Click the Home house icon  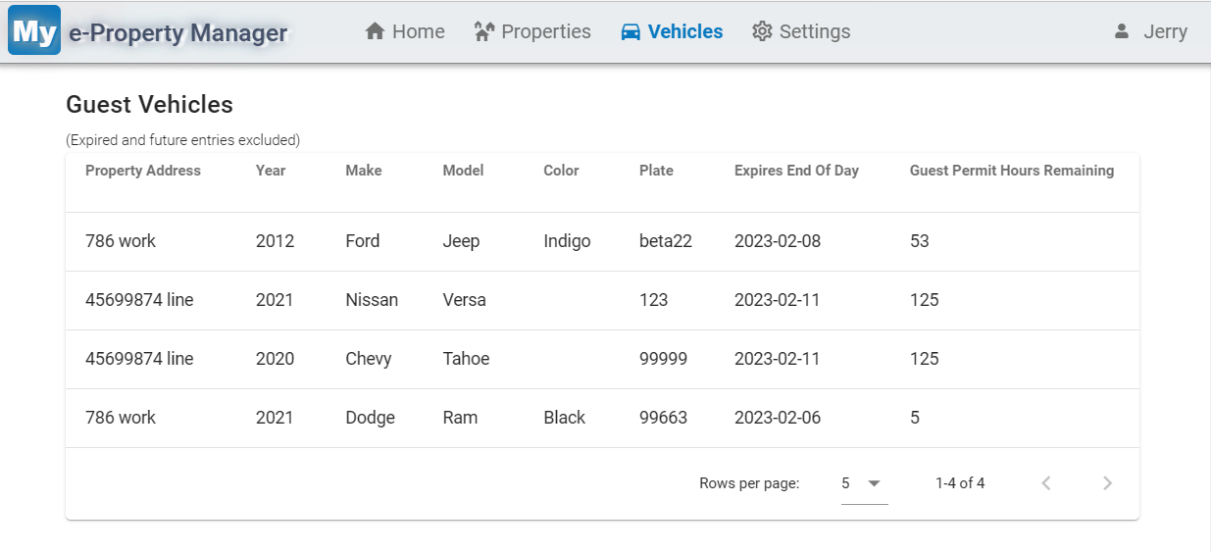(375, 31)
